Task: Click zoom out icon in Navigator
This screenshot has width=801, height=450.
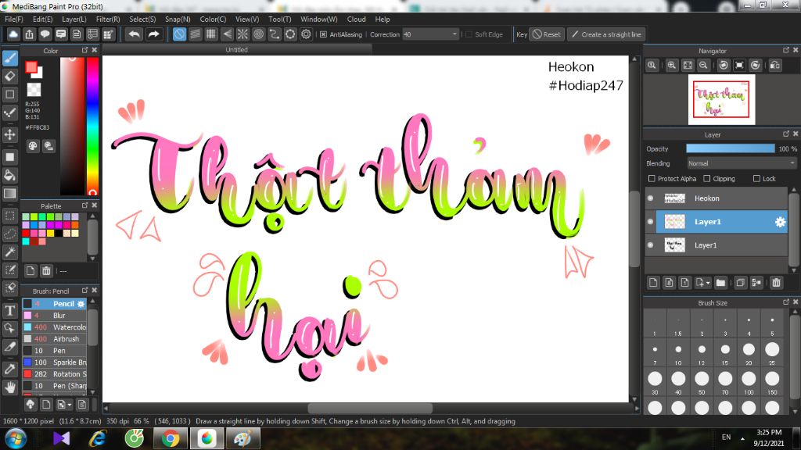Action: (x=703, y=66)
